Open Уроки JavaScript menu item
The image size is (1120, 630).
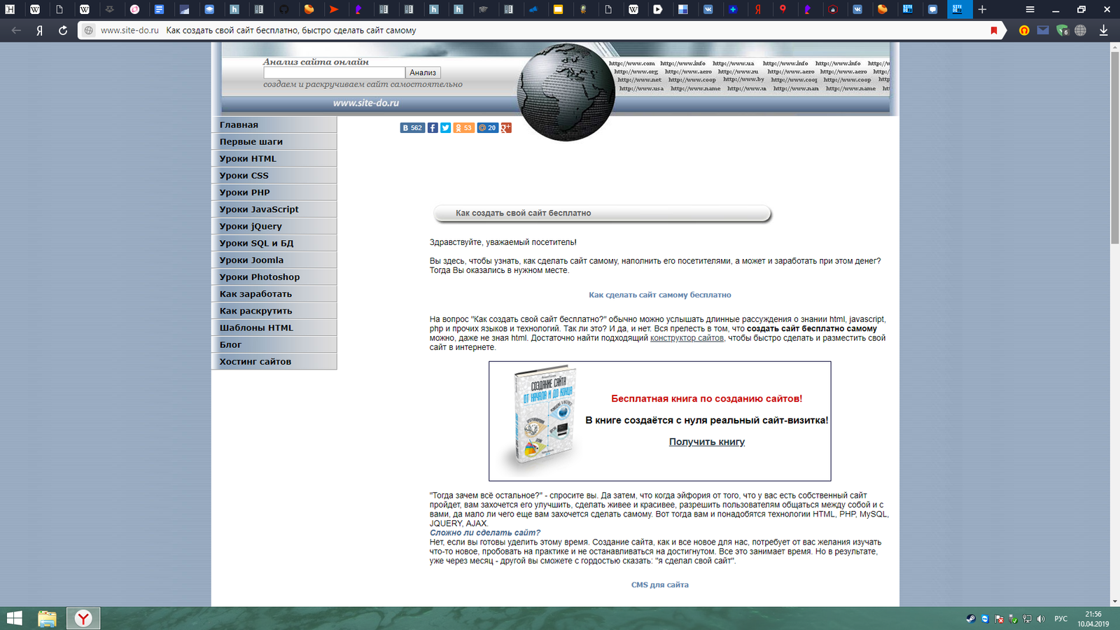(274, 209)
